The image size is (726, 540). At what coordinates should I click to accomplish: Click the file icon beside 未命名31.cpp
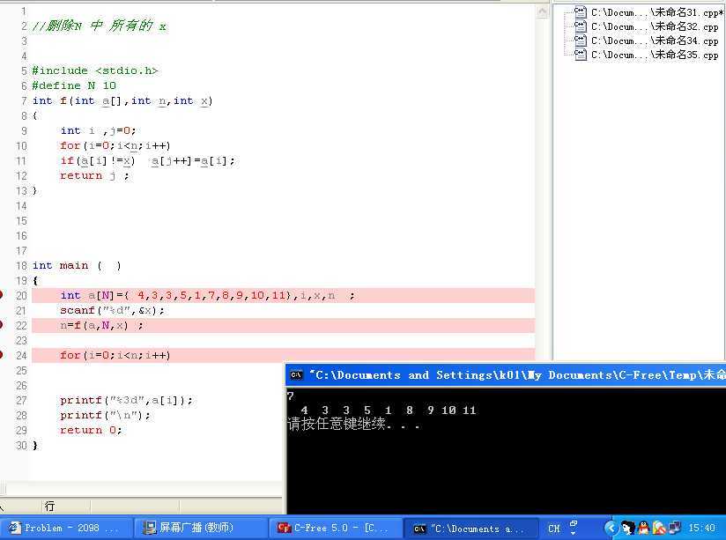point(580,12)
